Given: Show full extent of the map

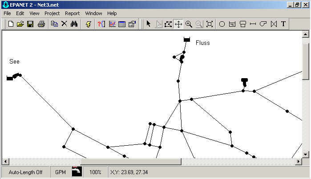Looking at the screenshot, I should (210, 24).
